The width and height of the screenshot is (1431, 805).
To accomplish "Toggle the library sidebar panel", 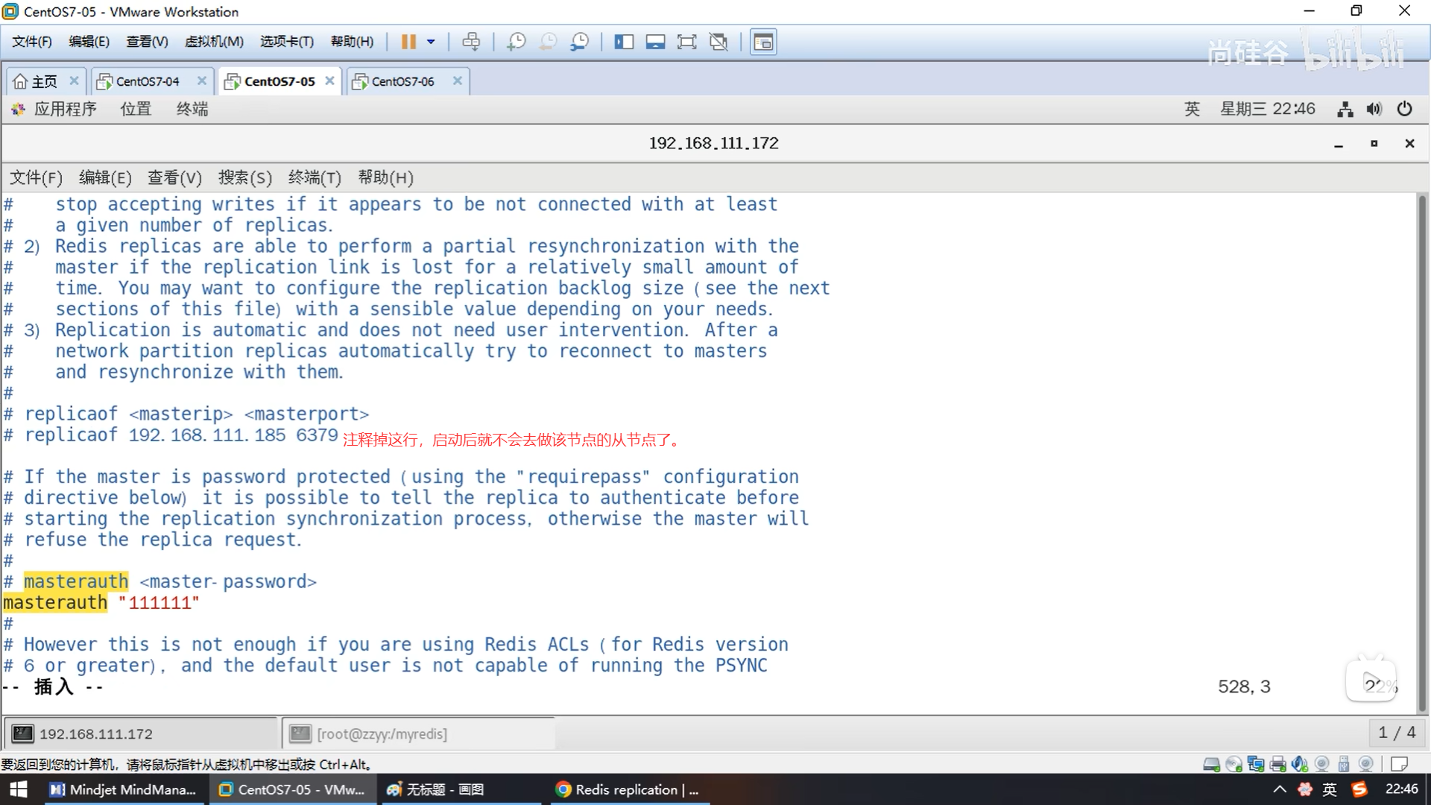I will [623, 42].
